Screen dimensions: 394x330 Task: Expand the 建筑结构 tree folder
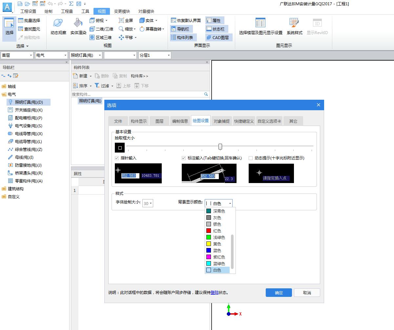[4, 189]
